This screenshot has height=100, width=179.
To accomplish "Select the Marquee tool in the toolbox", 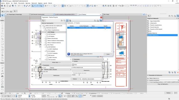I will coord(3,18).
